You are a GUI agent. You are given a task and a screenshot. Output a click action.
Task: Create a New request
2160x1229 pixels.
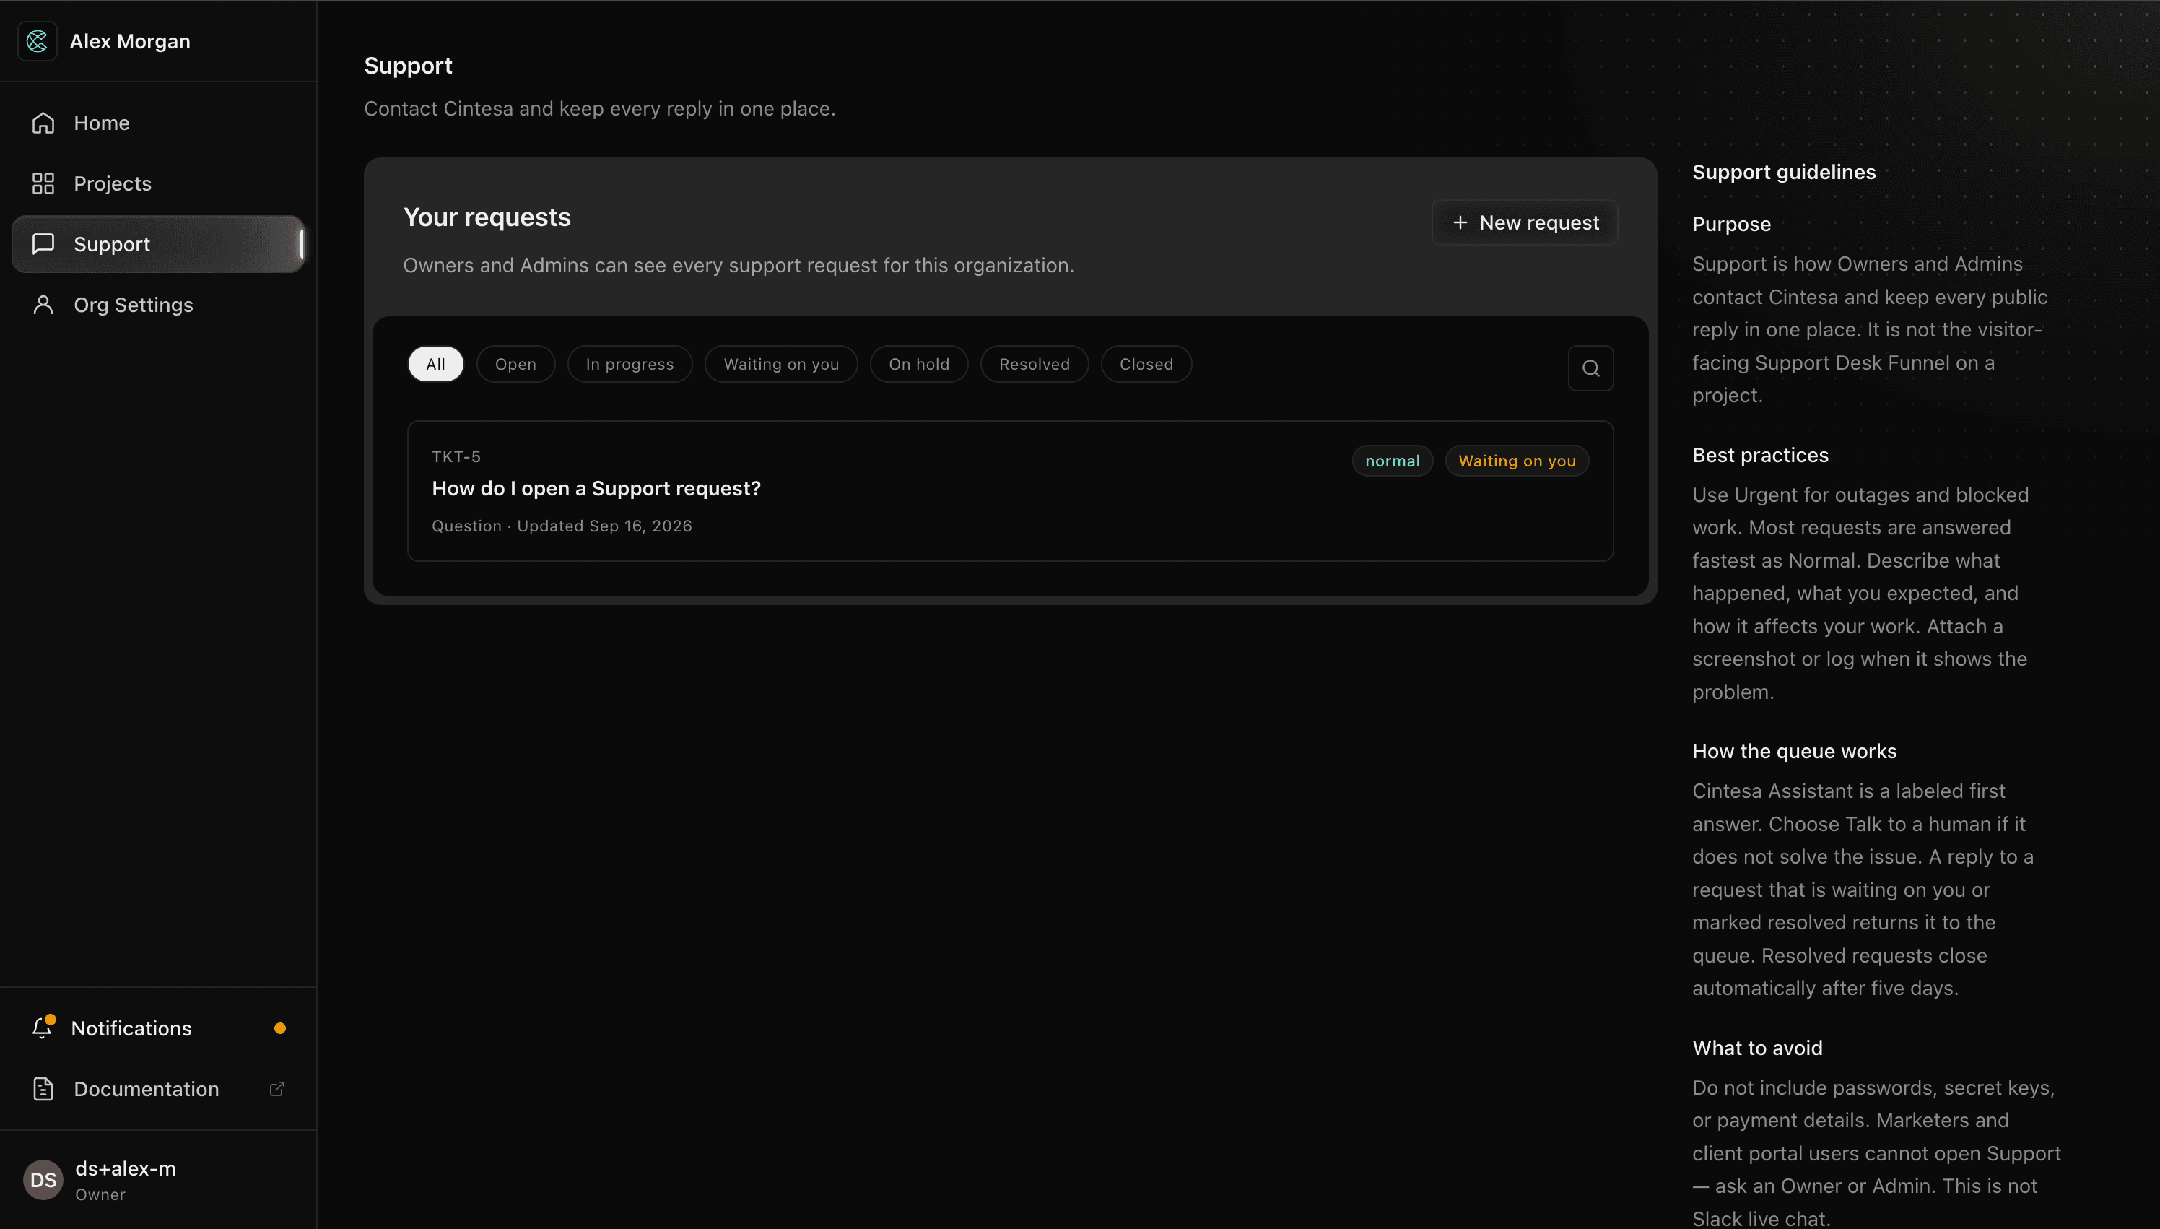[x=1525, y=223]
